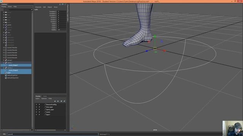Click the joint icon beside joint1
This screenshot has width=243, height=136.
tap(6, 25)
